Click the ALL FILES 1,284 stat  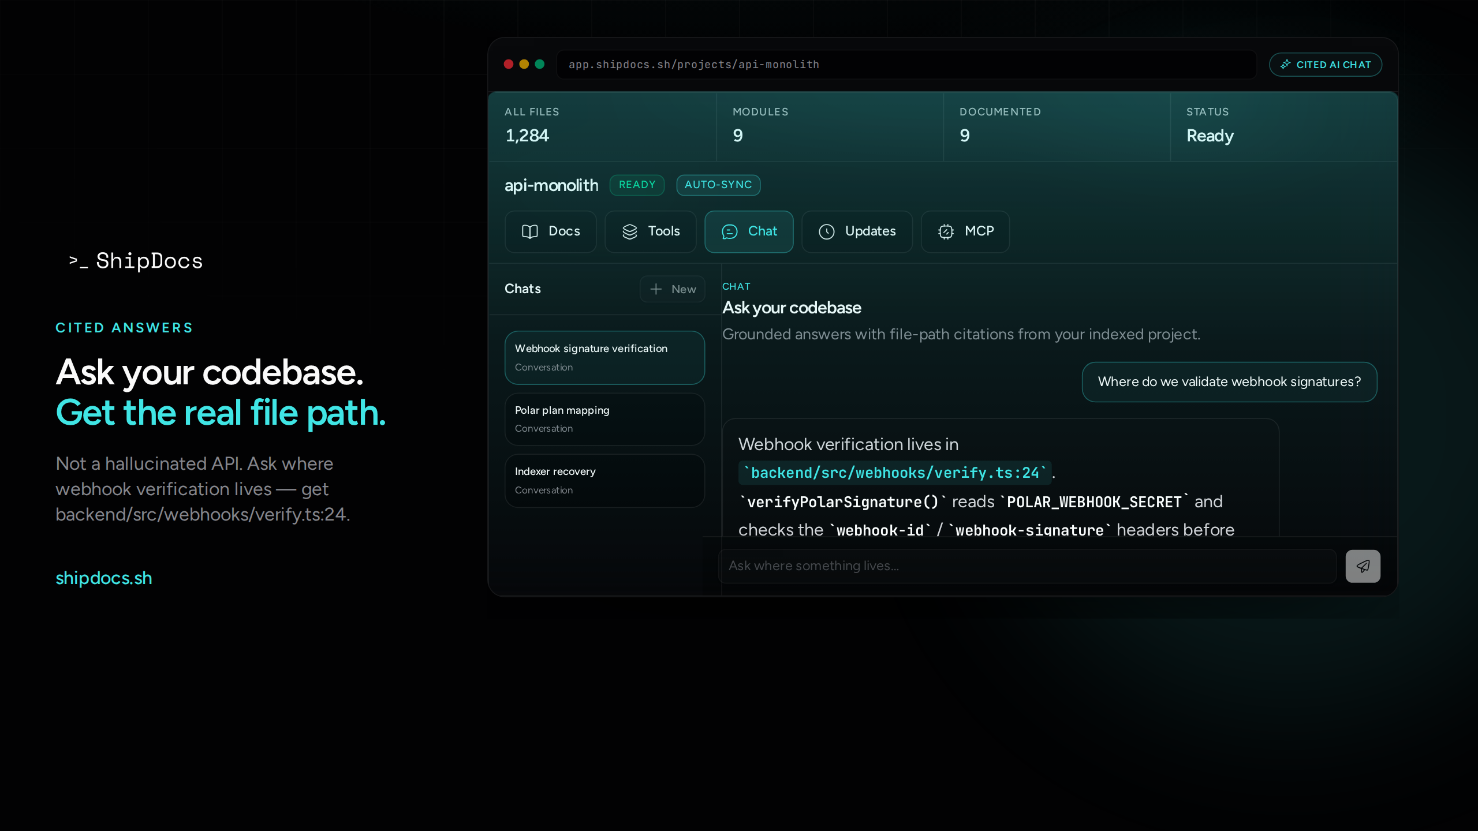(x=602, y=125)
